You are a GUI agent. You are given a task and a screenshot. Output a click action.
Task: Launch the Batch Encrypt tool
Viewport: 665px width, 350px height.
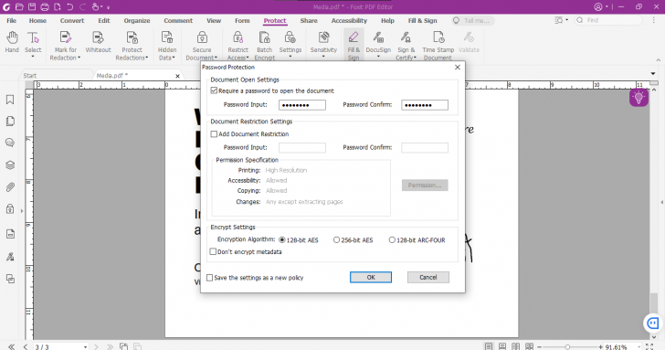pyautogui.click(x=265, y=46)
